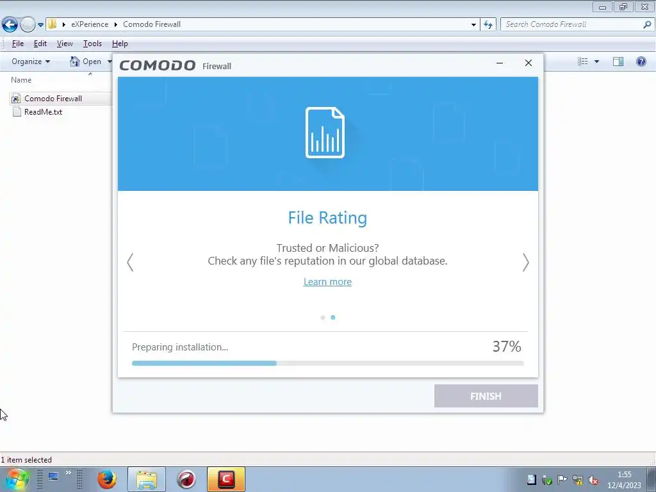Screen dimensions: 656x492
Task: Go to previous slide with left chevron
Action: point(130,262)
